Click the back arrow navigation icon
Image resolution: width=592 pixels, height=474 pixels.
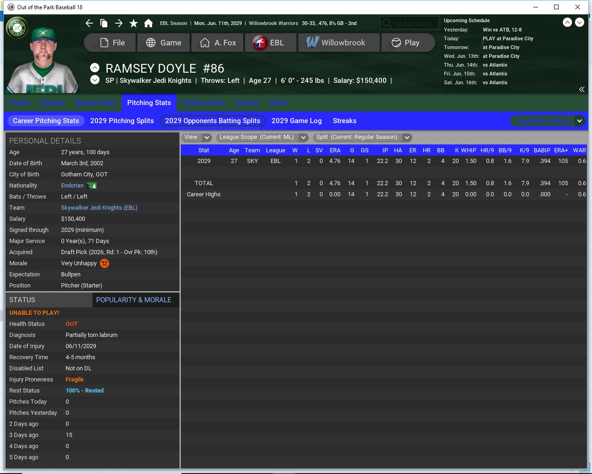89,23
